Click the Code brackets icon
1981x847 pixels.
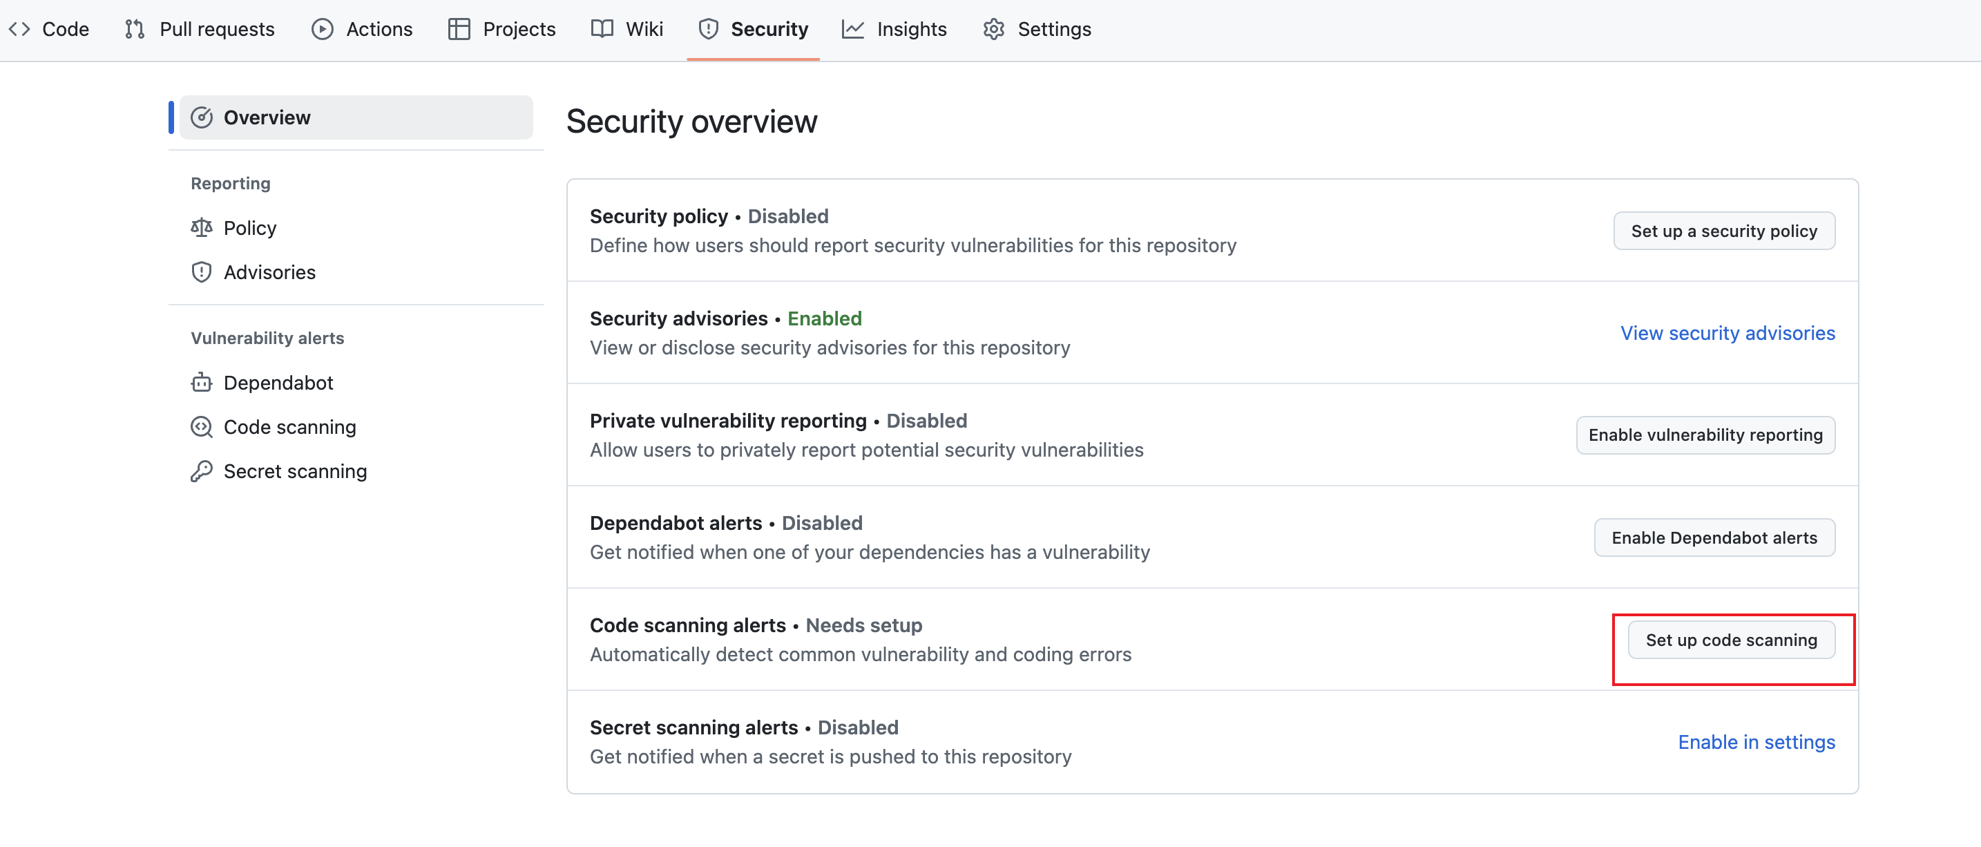coord(19,29)
